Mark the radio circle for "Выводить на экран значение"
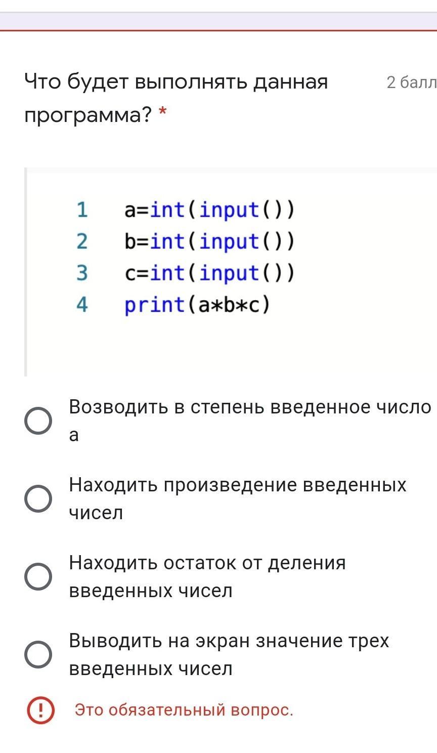 [38, 655]
